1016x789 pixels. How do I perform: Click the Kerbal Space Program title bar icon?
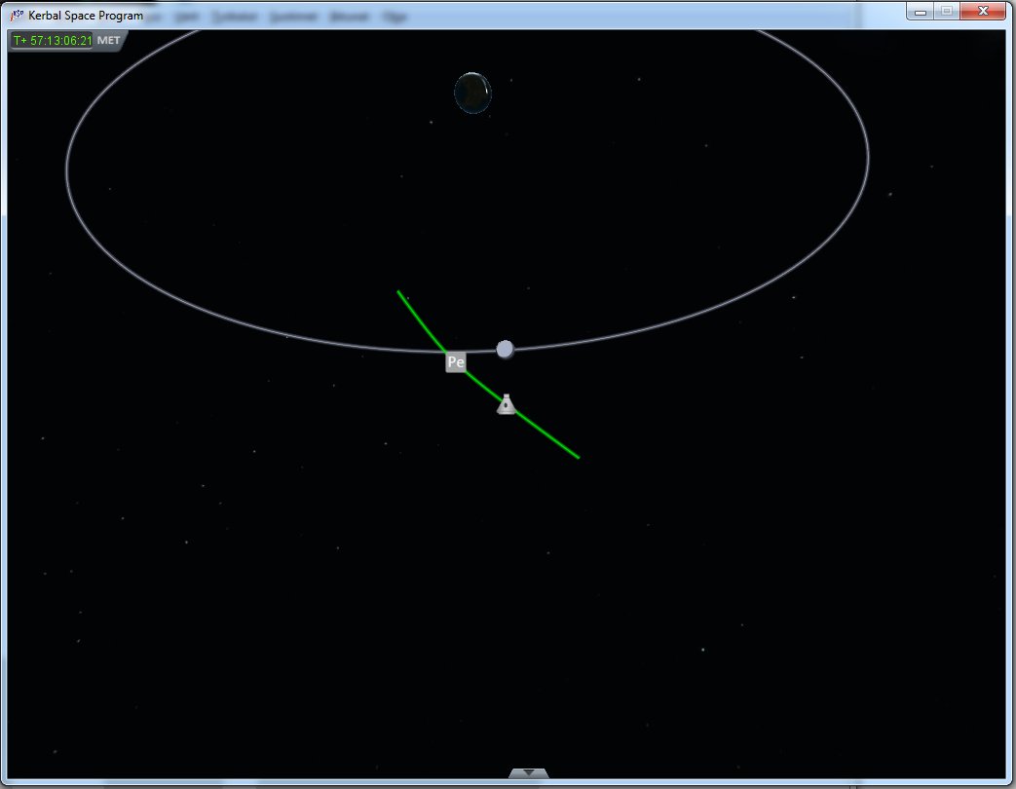17,15
